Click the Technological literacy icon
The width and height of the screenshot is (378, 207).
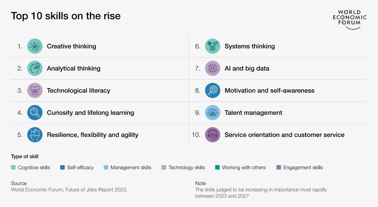[x=35, y=91]
